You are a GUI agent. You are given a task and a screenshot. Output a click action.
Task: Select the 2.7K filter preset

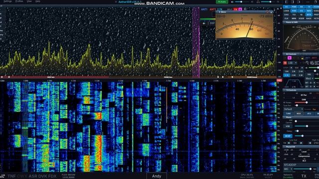tap(287, 75)
